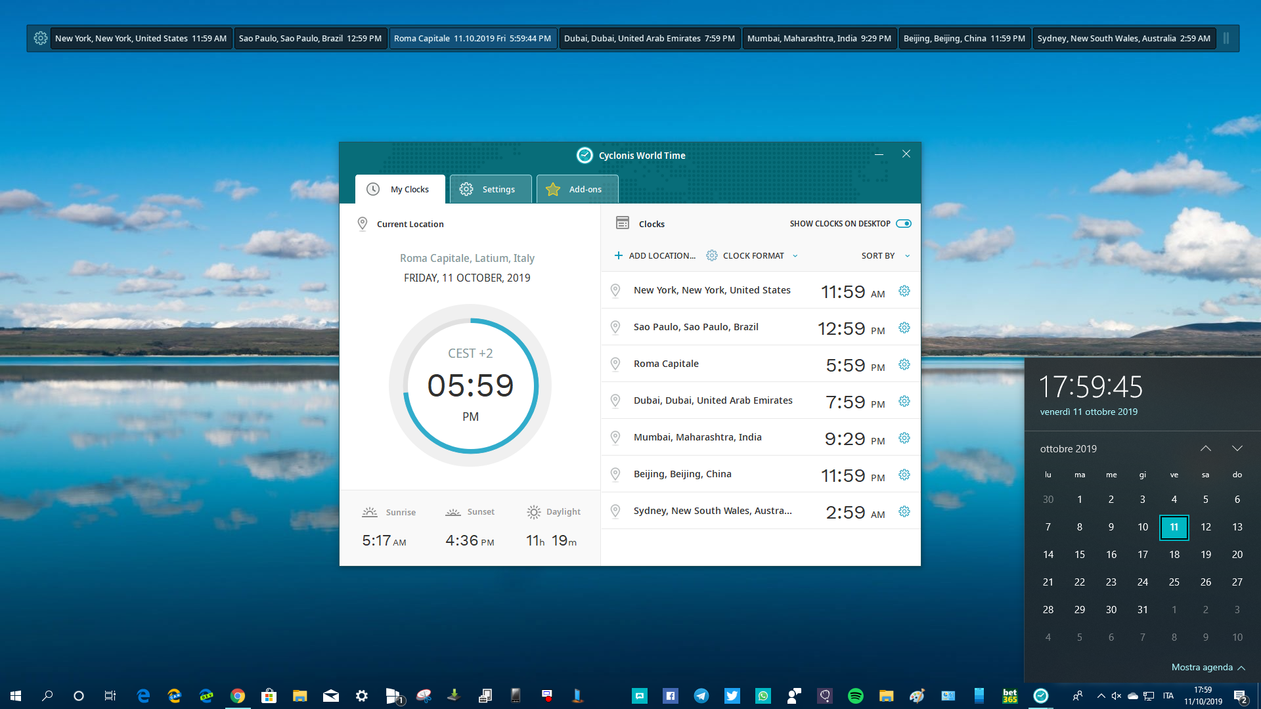Open Mail app from the taskbar
Image resolution: width=1261 pixels, height=709 pixels.
point(331,696)
